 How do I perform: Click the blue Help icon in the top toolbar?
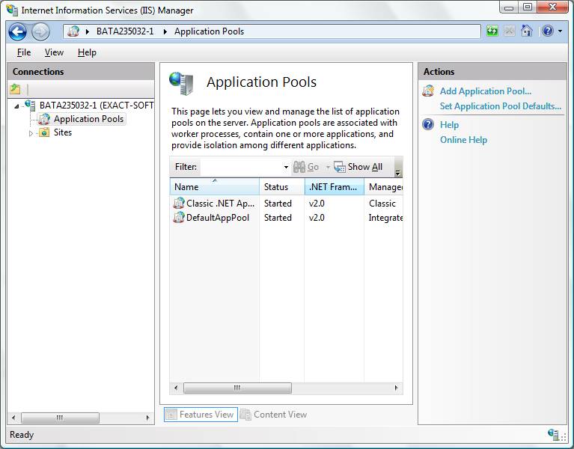click(x=547, y=31)
